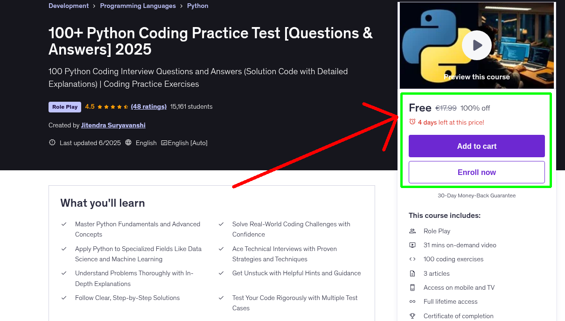Click the coding exercises brackets icon

click(x=412, y=259)
